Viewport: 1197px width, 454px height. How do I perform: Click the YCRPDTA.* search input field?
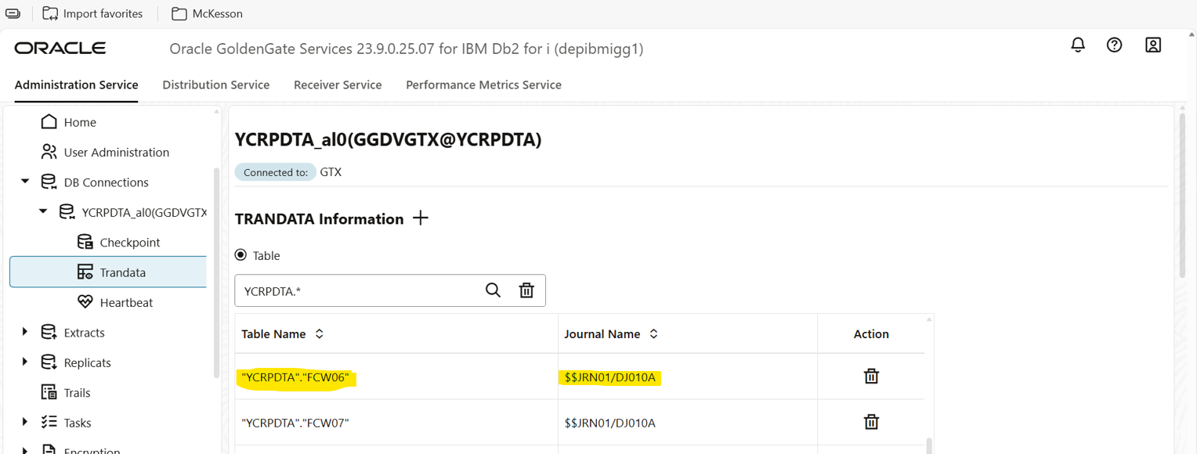356,291
